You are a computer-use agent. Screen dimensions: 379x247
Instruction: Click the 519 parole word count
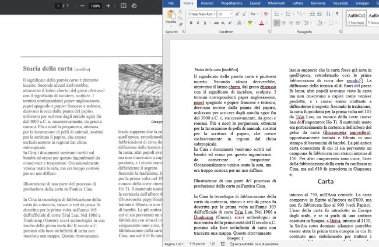click(197, 244)
